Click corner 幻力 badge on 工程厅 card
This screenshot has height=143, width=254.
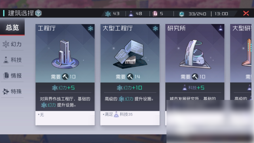[x=90, y=29]
